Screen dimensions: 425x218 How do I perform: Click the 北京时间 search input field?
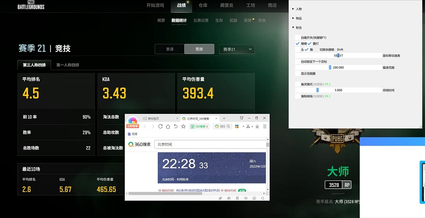pyautogui.click(x=210, y=144)
